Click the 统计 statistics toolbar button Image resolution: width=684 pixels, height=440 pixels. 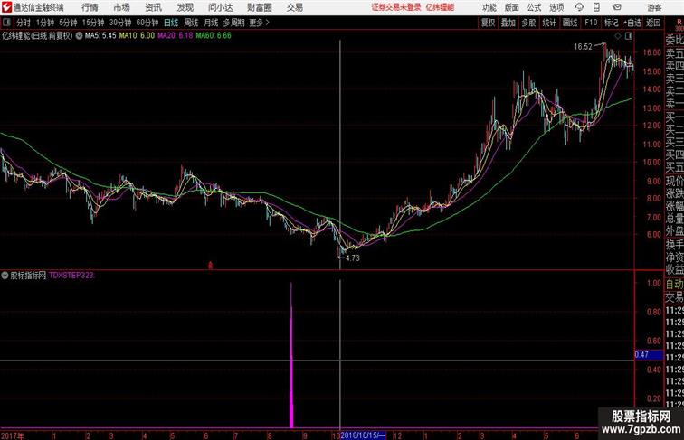tap(549, 23)
